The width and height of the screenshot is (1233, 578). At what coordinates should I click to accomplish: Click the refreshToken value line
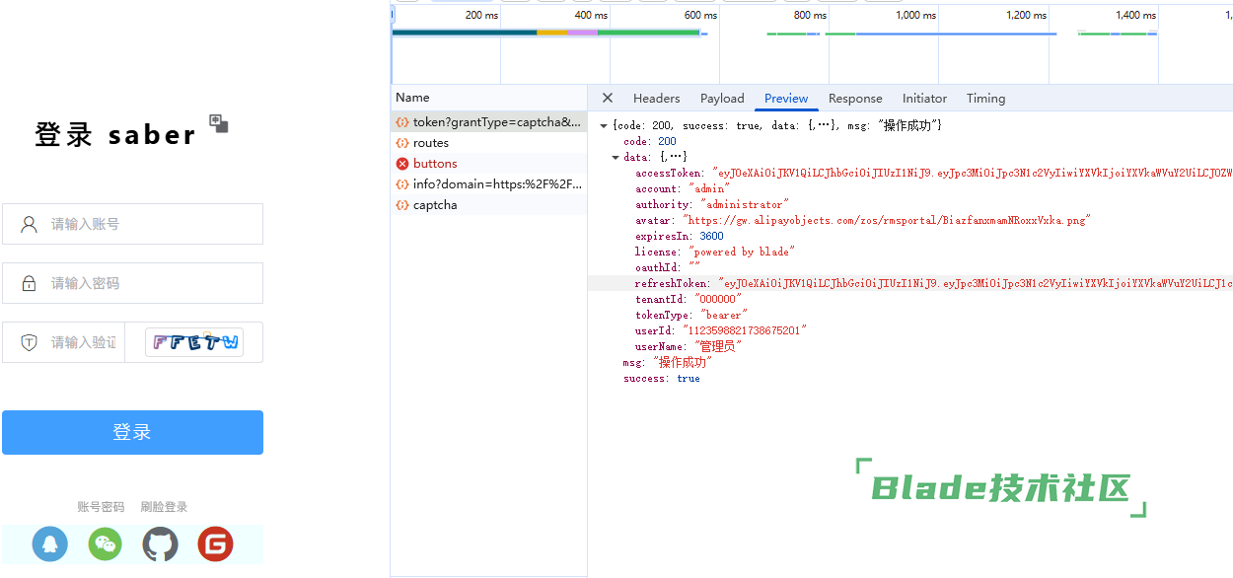(933, 283)
